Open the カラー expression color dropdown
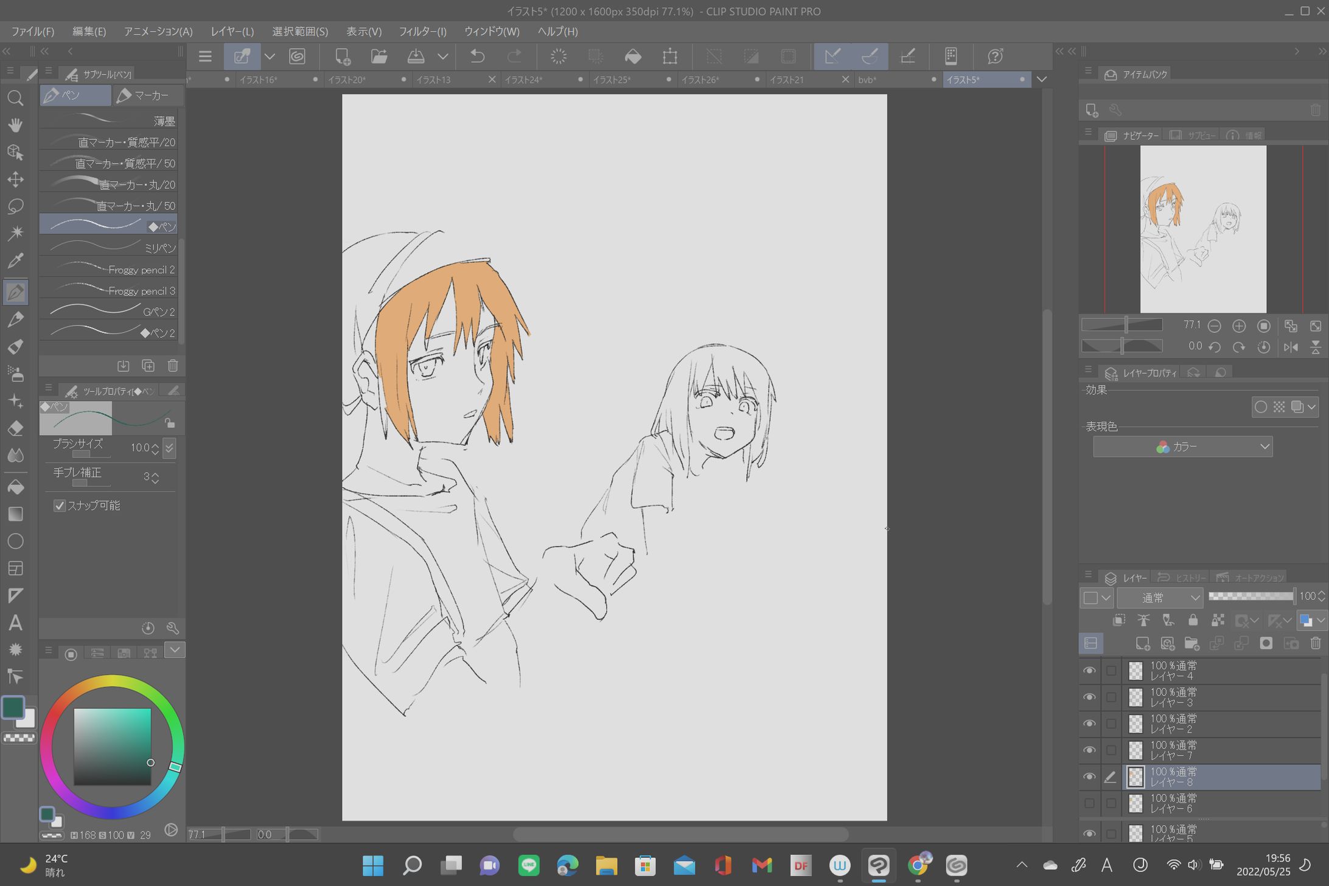 click(1182, 447)
